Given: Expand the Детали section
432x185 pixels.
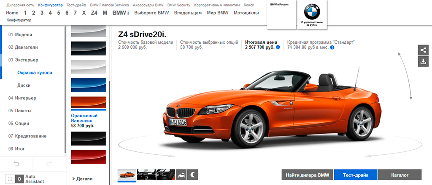Looking at the screenshot, I should point(82,179).
